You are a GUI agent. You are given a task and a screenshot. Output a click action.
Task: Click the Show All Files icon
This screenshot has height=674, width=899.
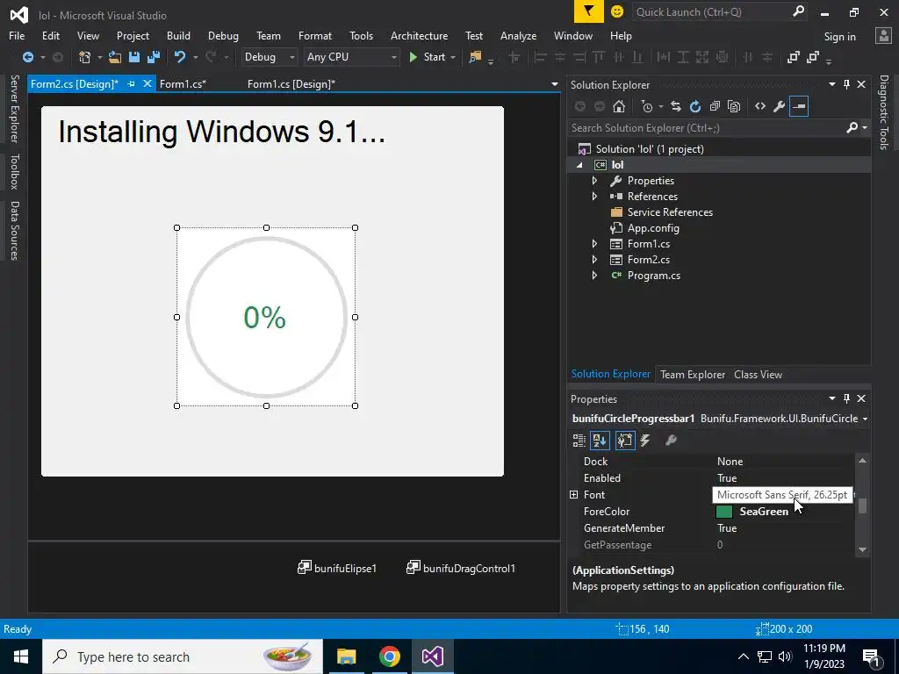(734, 106)
